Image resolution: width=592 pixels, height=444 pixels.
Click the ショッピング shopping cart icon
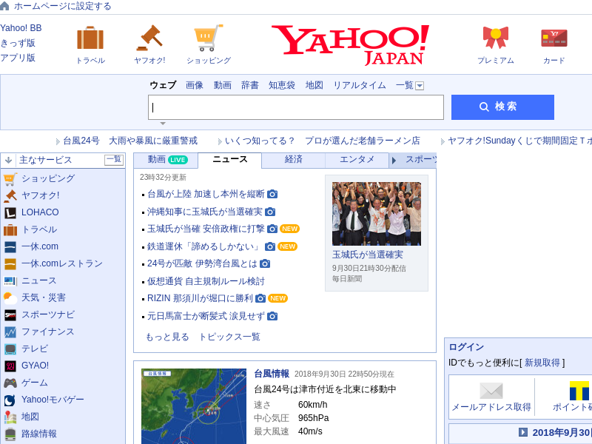(208, 37)
